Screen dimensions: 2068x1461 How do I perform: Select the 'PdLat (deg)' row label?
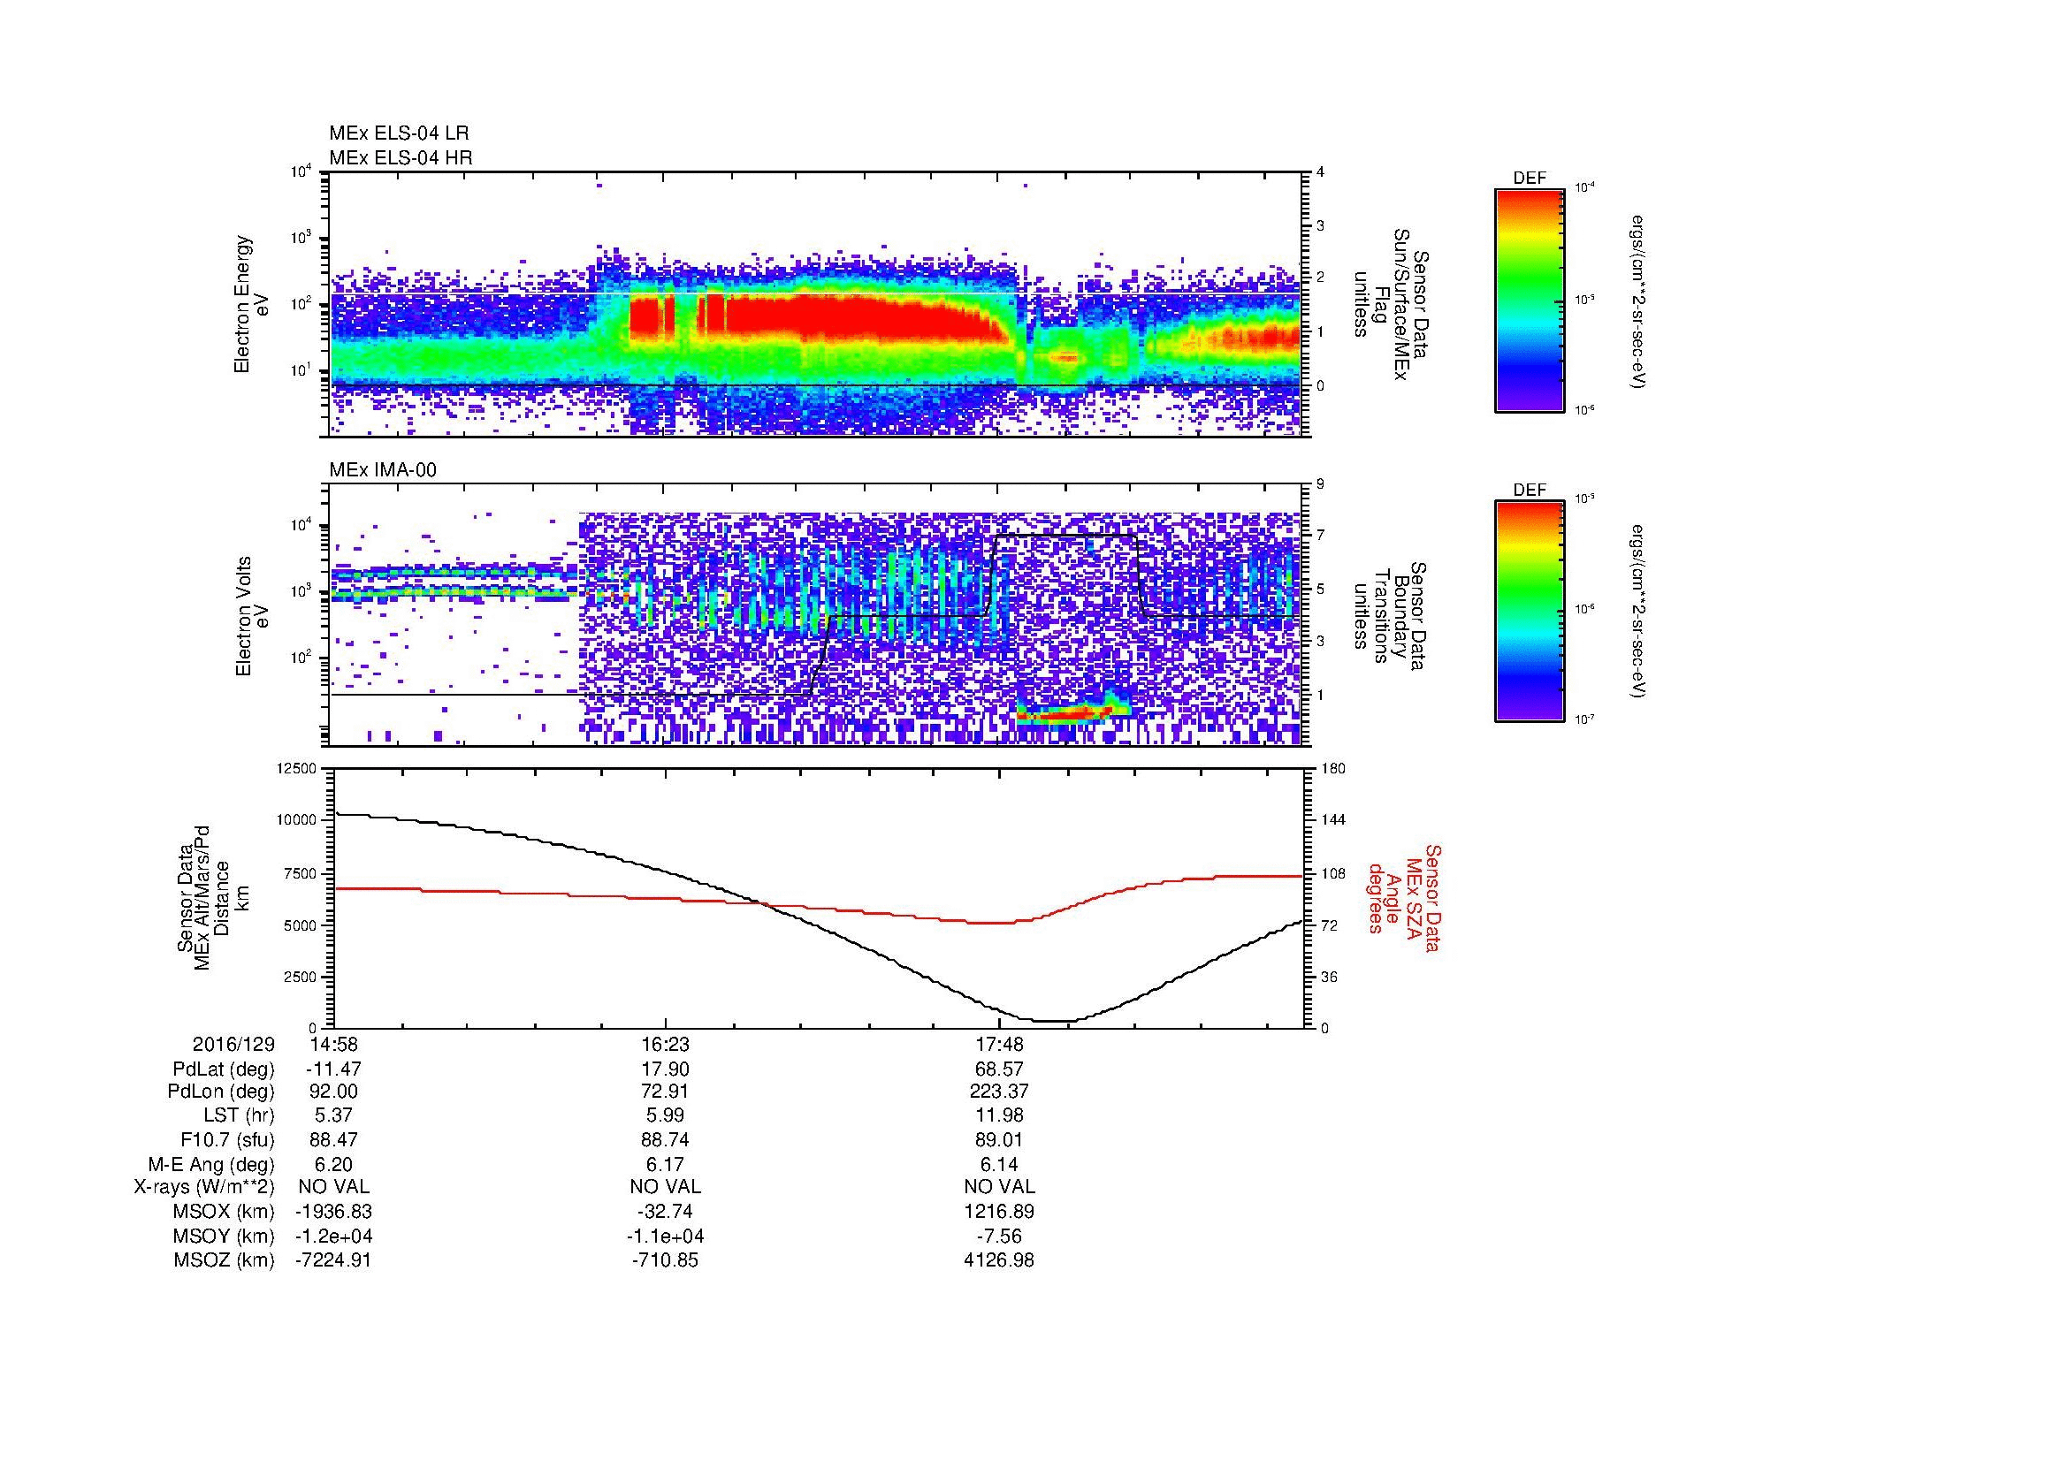point(223,1069)
